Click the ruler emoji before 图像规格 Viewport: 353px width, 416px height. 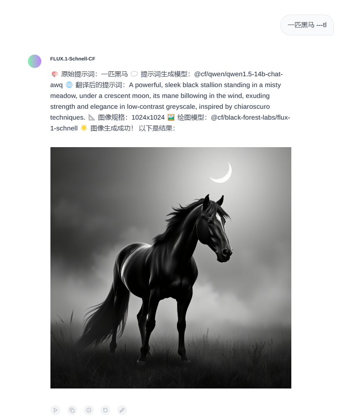(x=92, y=117)
